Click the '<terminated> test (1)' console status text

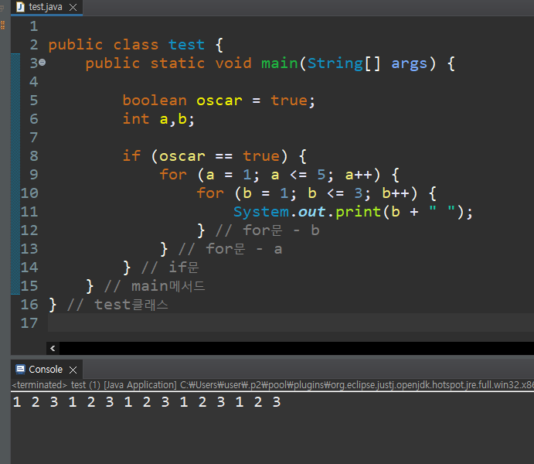[56, 385]
